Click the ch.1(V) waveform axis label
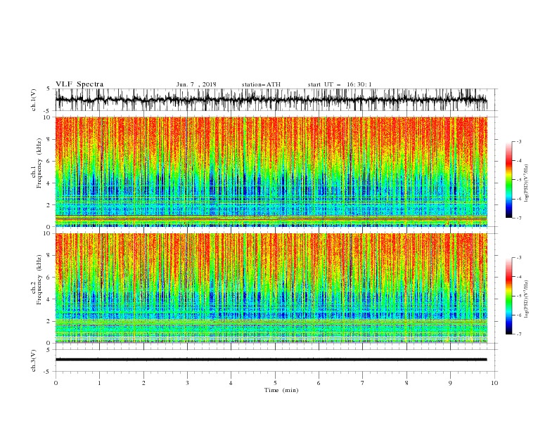 tap(34, 100)
